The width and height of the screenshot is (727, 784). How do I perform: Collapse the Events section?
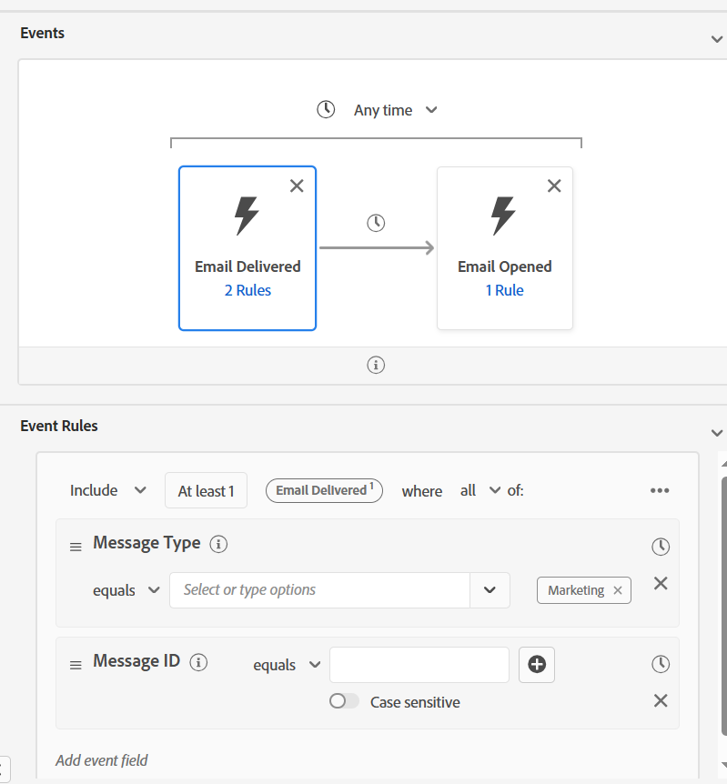click(716, 38)
